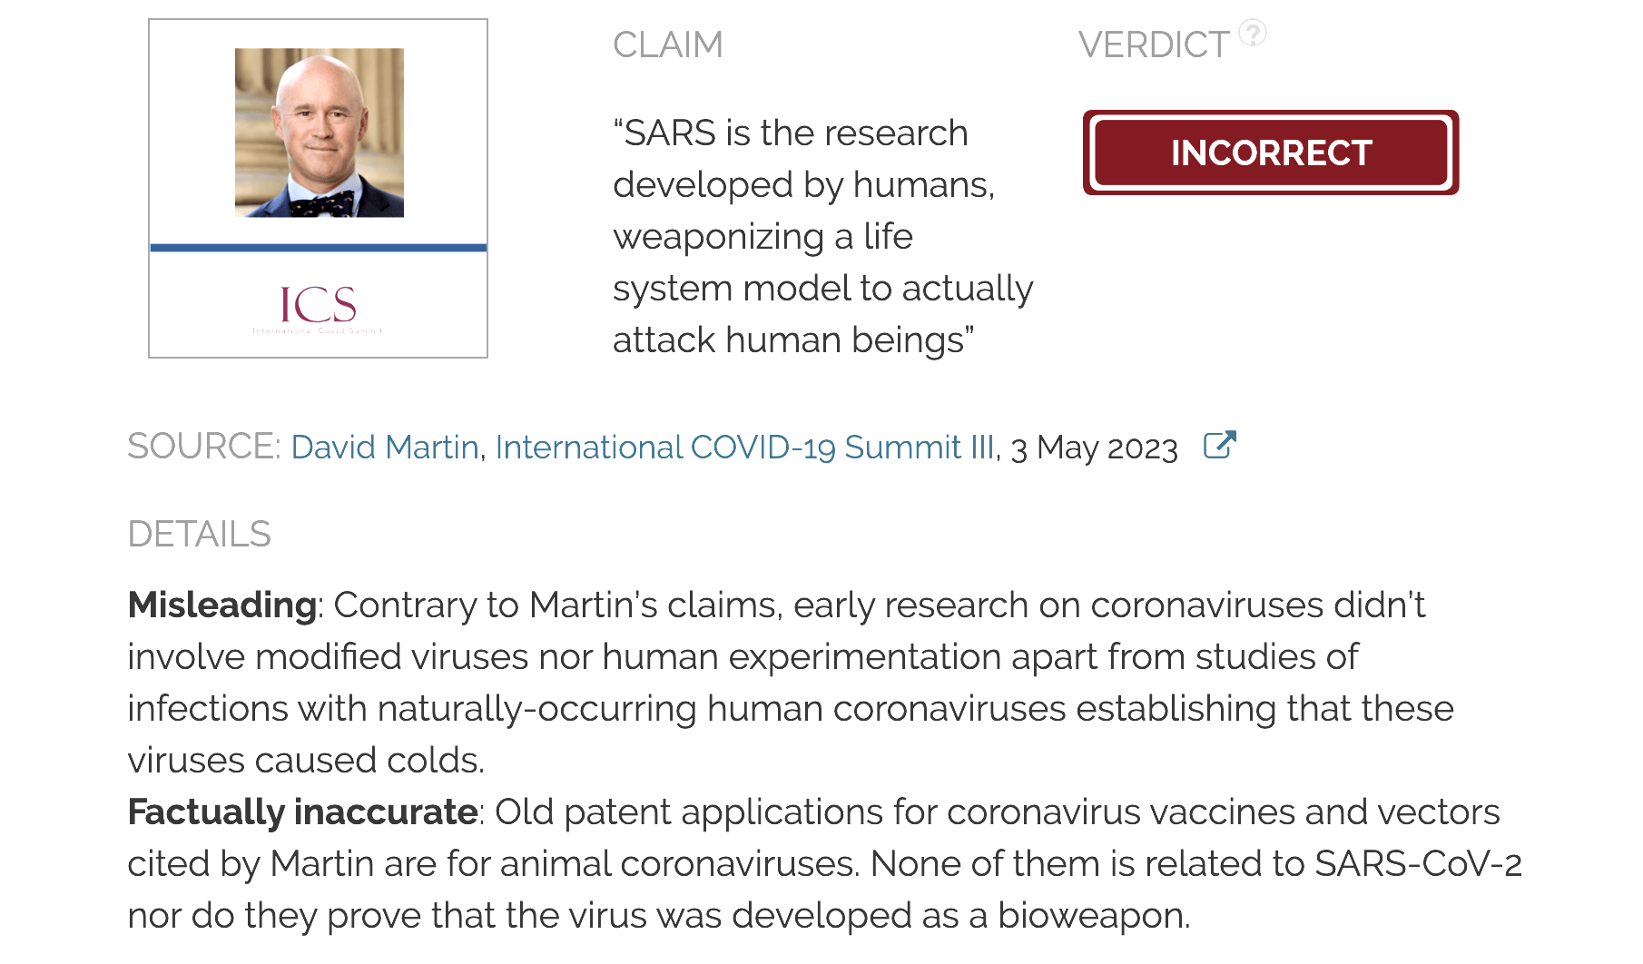Click the date 3 May 2023
Viewport: 1643px width, 964px height.
pyautogui.click(x=1094, y=448)
